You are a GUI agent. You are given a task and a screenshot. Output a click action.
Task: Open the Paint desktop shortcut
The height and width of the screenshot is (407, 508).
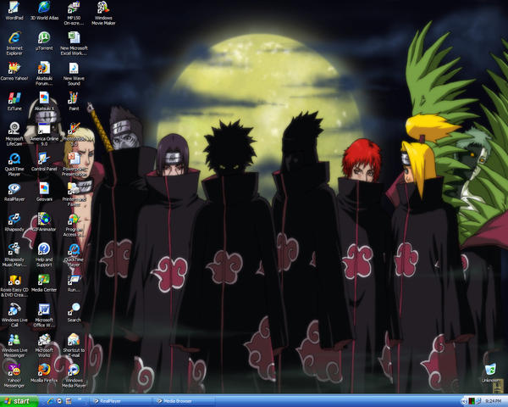(74, 101)
